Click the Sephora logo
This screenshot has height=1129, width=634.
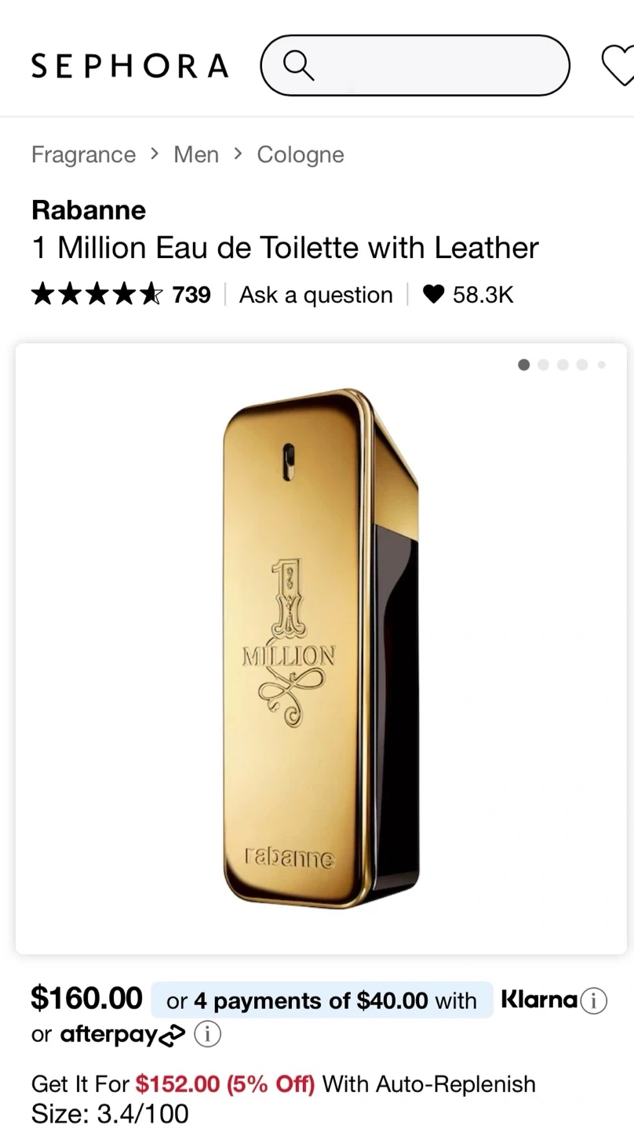point(129,66)
